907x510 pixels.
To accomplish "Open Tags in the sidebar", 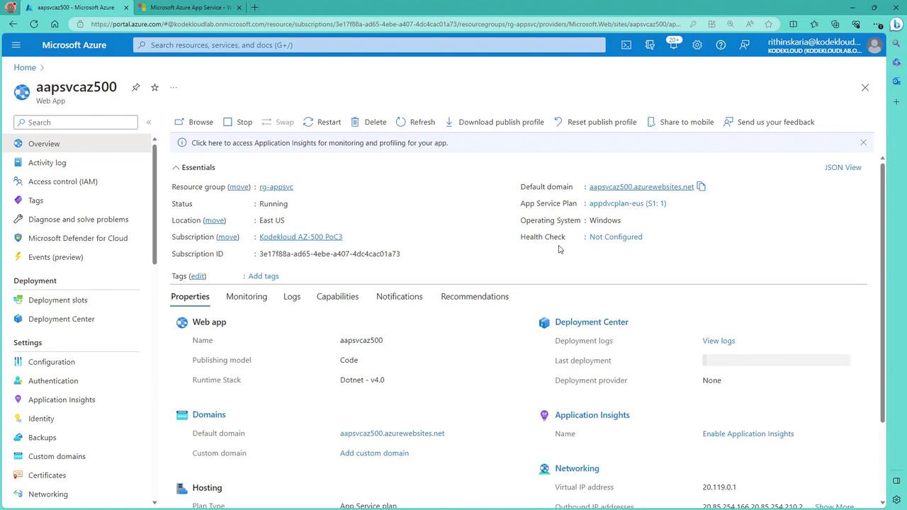I will tap(77, 200).
